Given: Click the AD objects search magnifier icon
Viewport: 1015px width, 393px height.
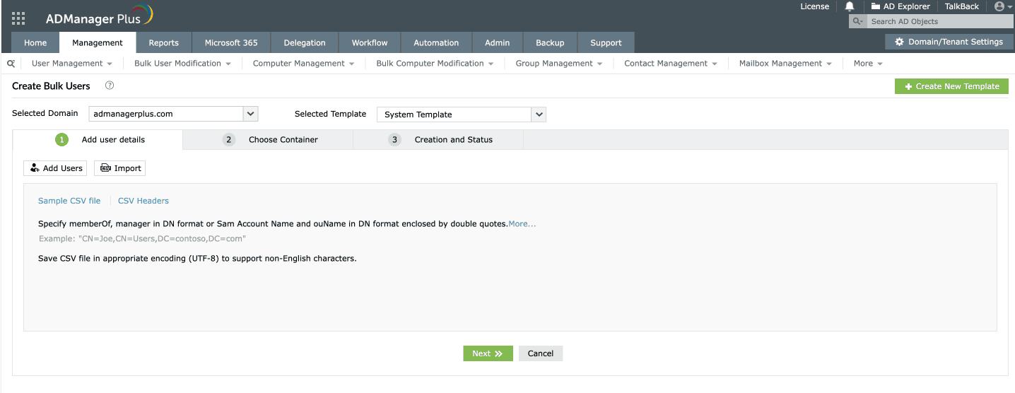Looking at the screenshot, I should click(857, 21).
